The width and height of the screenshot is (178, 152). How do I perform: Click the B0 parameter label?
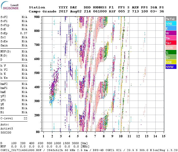point(2,108)
